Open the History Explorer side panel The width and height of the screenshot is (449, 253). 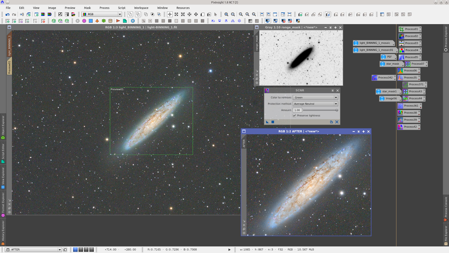(3, 231)
